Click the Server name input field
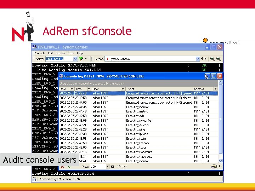 click(59, 59)
